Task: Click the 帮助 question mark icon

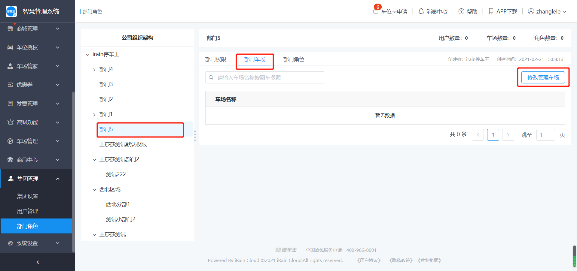Action: (x=461, y=11)
